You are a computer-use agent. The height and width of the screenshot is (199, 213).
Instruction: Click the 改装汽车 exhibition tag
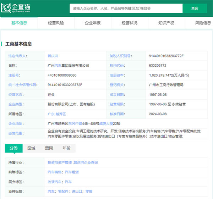(55, 182)
